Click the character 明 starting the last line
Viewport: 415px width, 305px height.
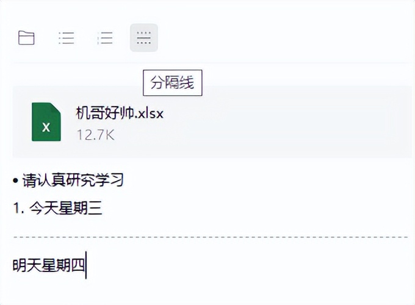(20, 265)
